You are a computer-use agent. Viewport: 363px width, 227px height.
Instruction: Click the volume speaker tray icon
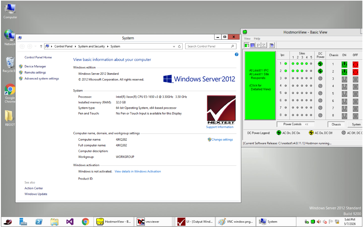pyautogui.click(x=319, y=222)
